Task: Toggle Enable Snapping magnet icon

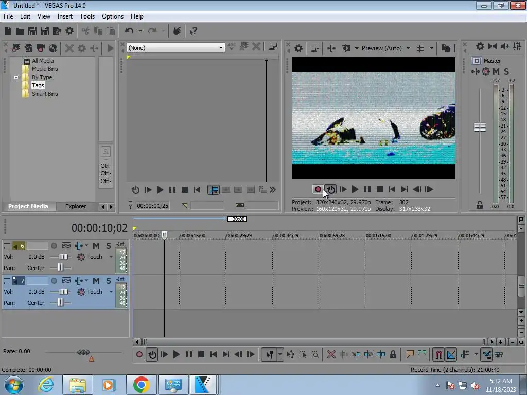Action: point(438,355)
